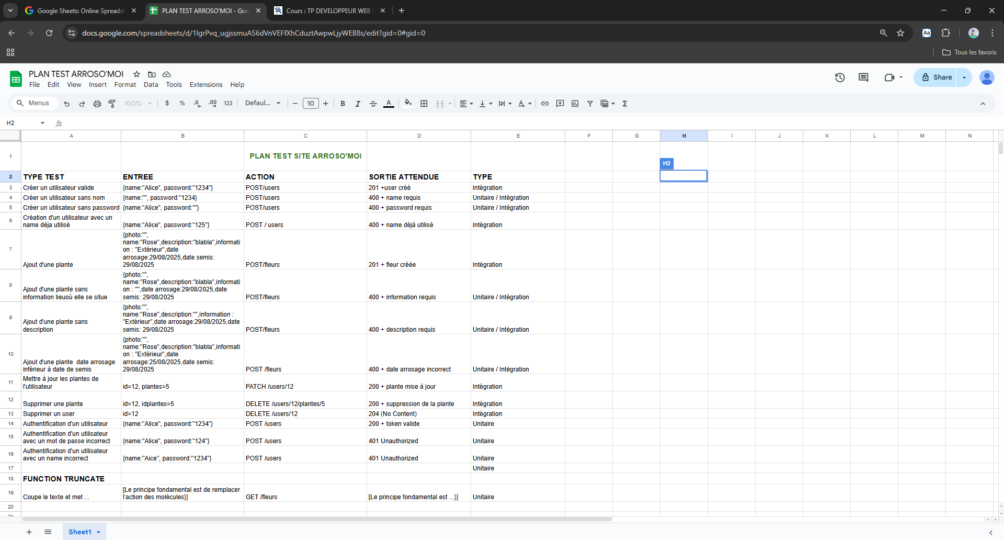Open the Sheet1 tab options arrow

coord(98,532)
